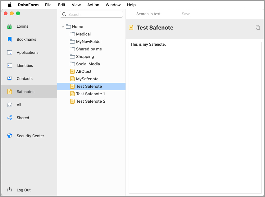
Task: Select the Social Media folder name
Action: (x=88, y=64)
